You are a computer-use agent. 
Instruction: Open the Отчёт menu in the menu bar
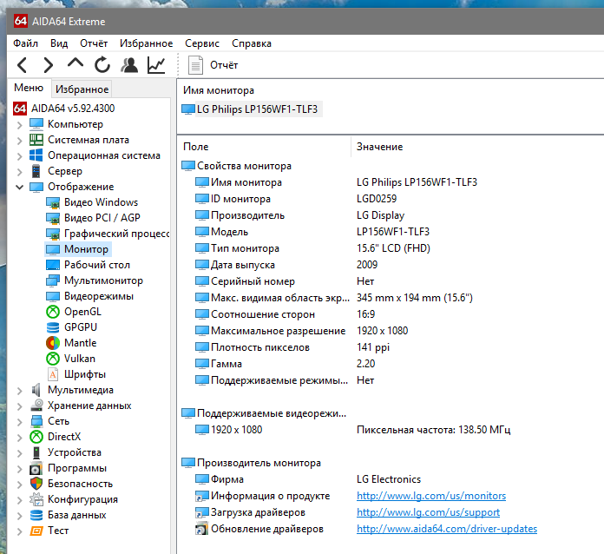(94, 43)
